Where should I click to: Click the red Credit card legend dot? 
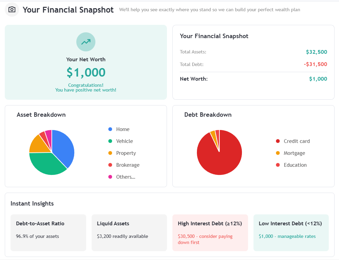pyautogui.click(x=278, y=141)
